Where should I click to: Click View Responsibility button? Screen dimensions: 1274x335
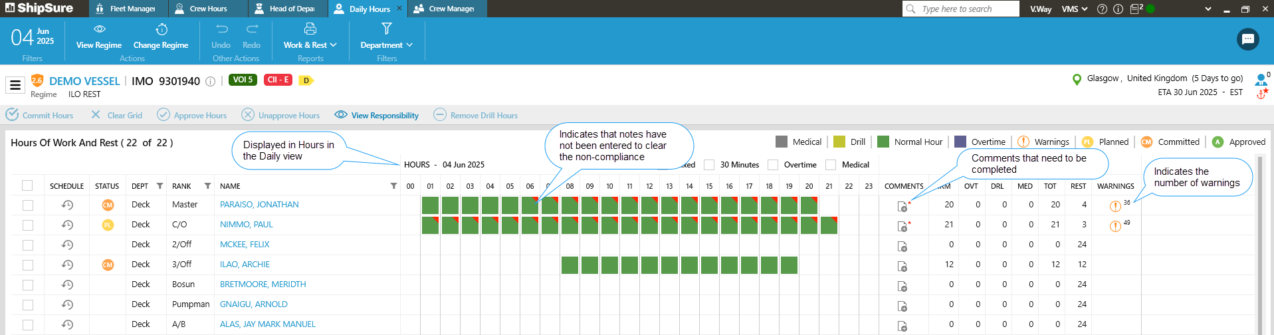tap(377, 115)
